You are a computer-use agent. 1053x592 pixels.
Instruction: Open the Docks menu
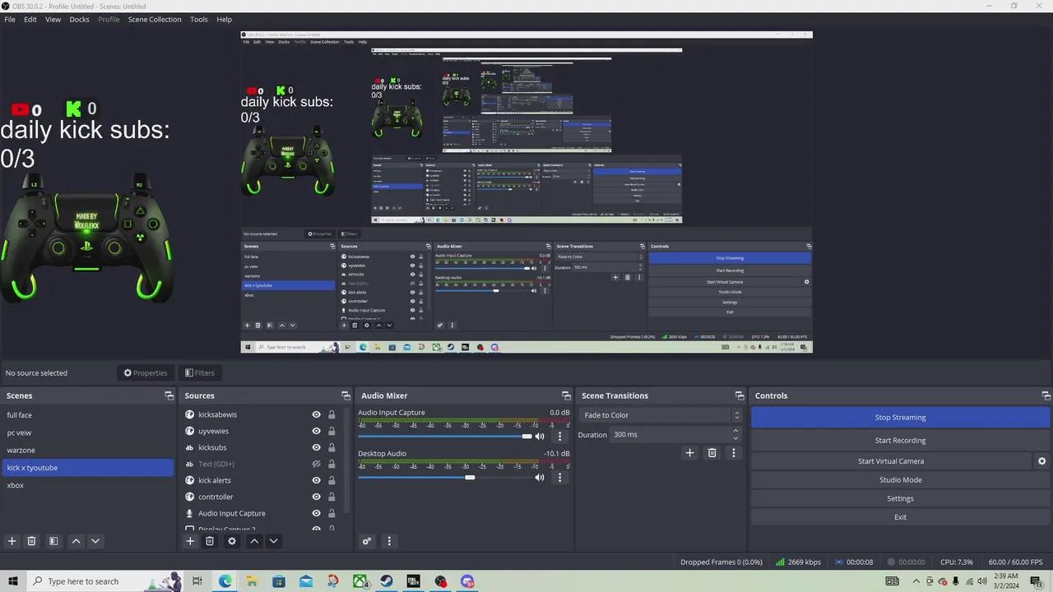(x=79, y=19)
